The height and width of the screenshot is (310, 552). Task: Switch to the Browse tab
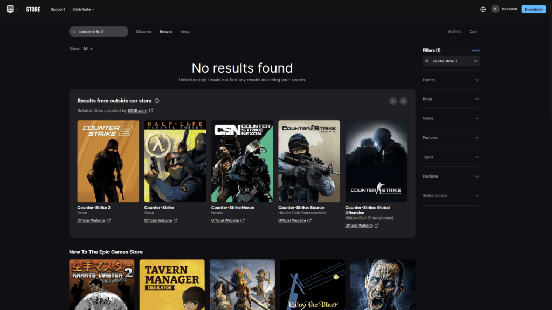click(166, 32)
